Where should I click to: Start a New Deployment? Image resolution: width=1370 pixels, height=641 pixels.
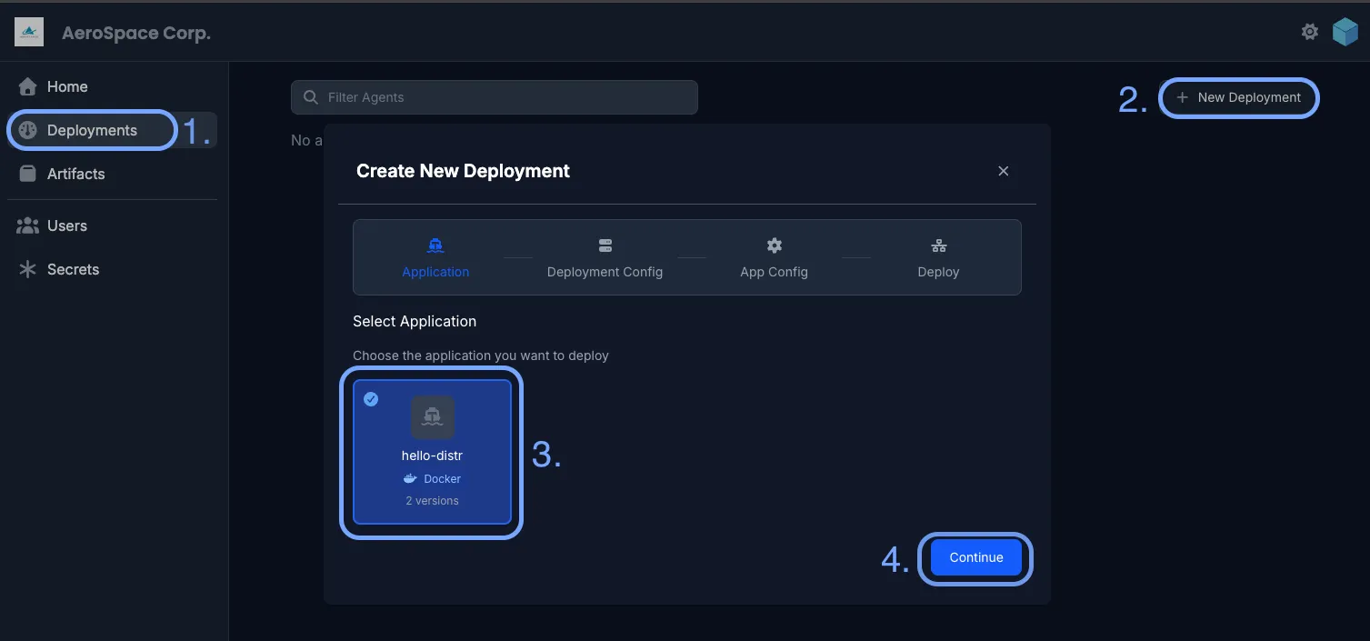coord(1238,97)
